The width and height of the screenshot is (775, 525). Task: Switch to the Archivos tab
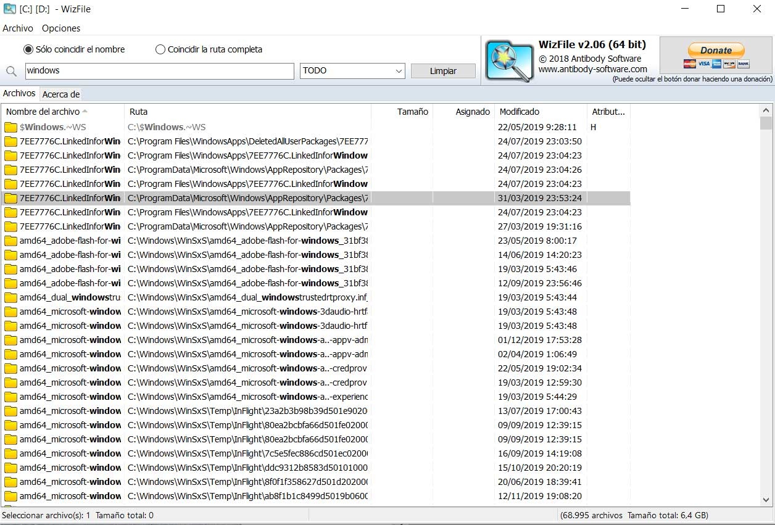(19, 93)
